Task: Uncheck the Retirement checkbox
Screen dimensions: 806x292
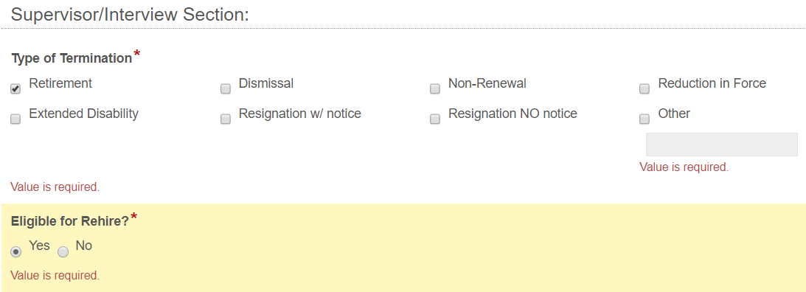Action: (x=15, y=89)
